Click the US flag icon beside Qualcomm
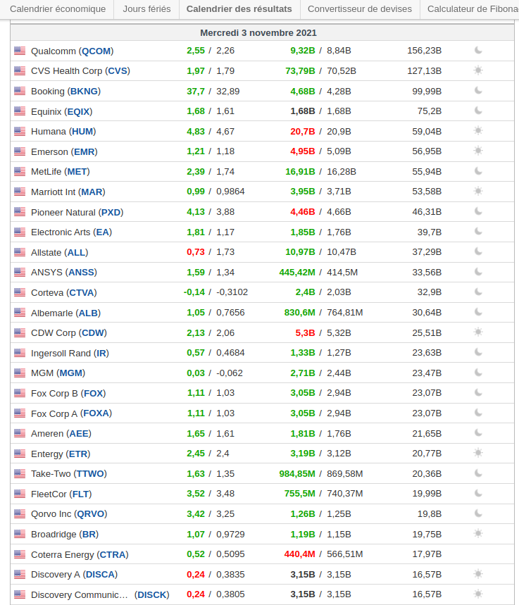The width and height of the screenshot is (519, 605). click(20, 51)
